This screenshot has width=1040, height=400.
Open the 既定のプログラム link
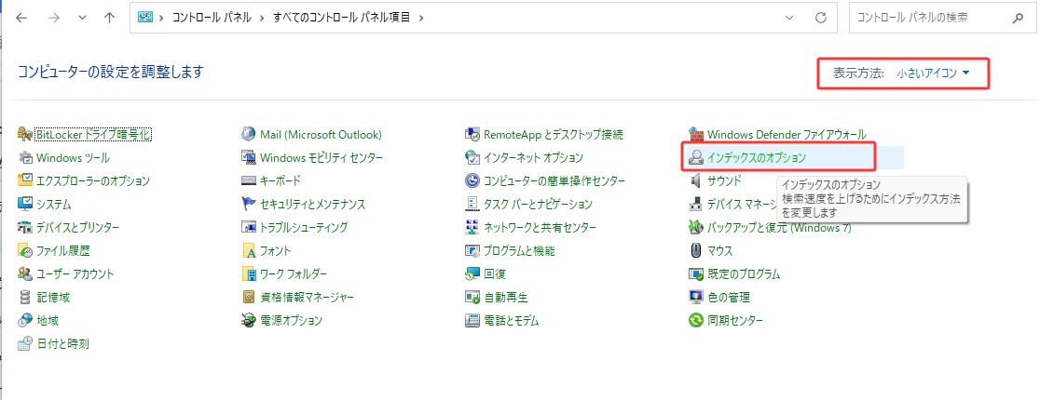[744, 274]
